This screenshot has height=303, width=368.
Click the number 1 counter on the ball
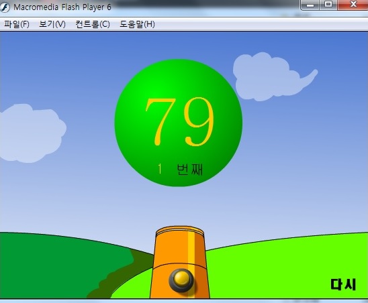pos(160,169)
